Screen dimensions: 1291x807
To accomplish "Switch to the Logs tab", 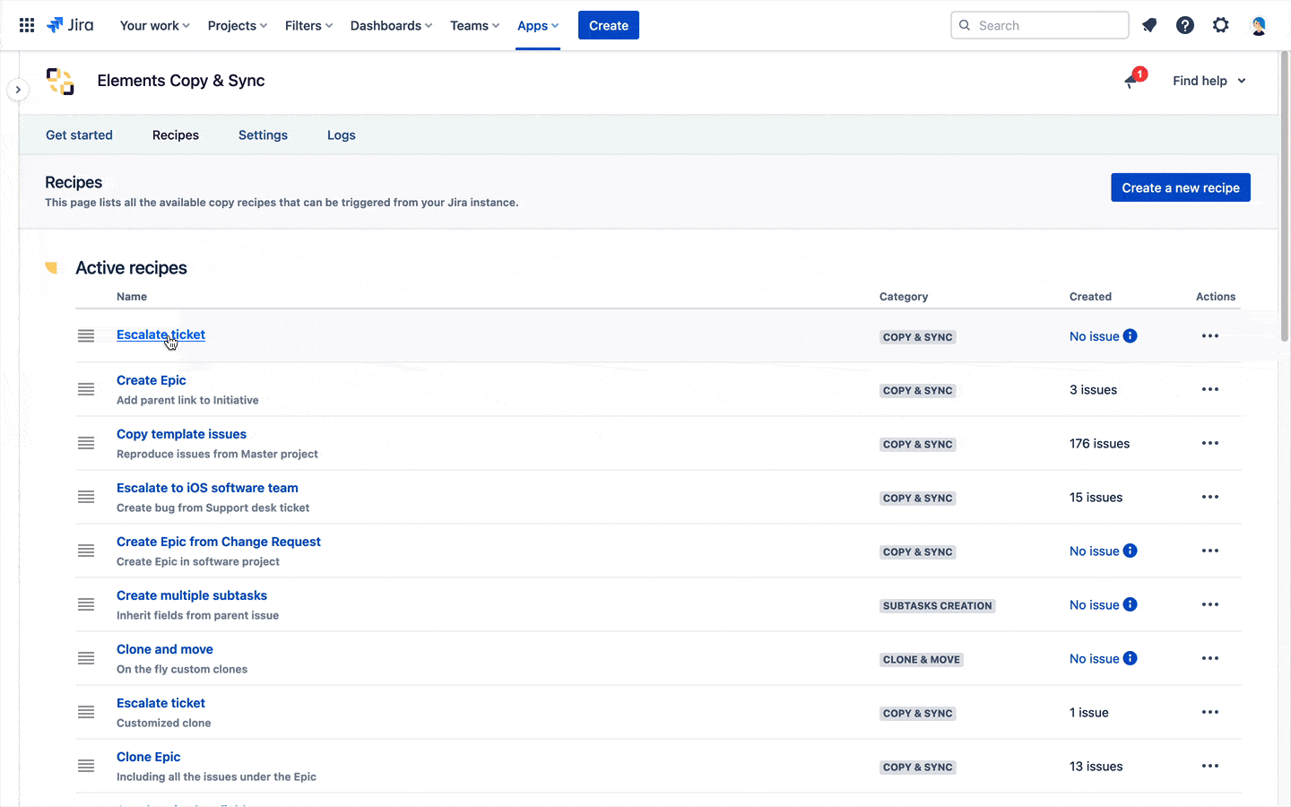I will [x=341, y=135].
